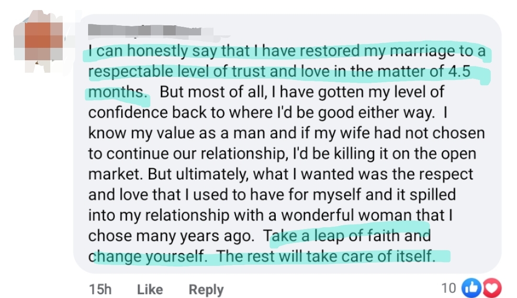
Task: View the 10 reactions count
Action: tap(449, 288)
